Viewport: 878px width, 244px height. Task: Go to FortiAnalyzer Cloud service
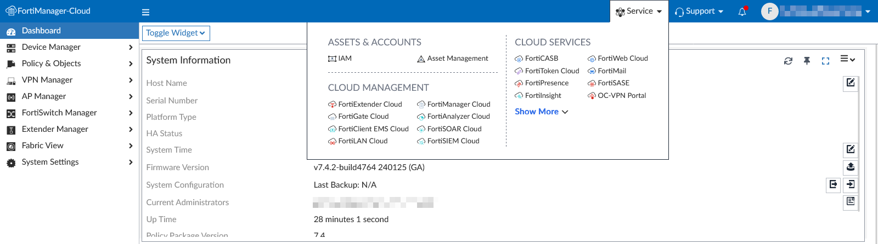(x=458, y=117)
